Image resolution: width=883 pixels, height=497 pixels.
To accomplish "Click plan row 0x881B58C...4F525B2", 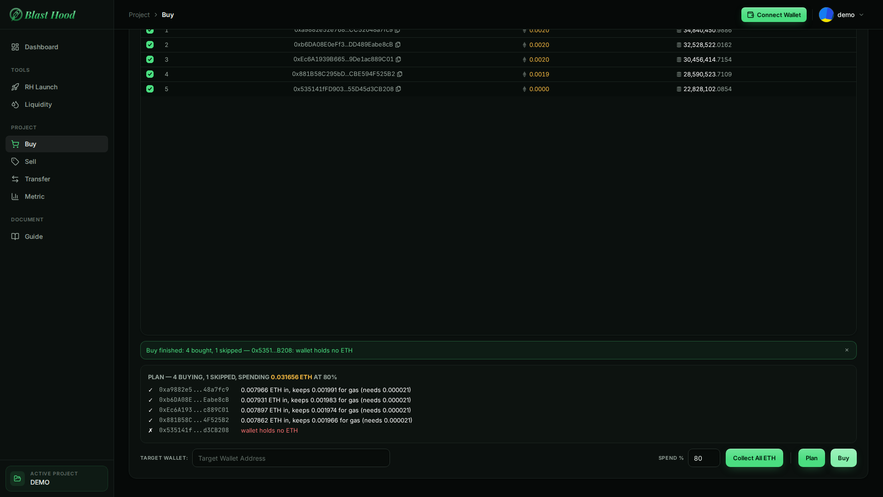I will pos(280,420).
